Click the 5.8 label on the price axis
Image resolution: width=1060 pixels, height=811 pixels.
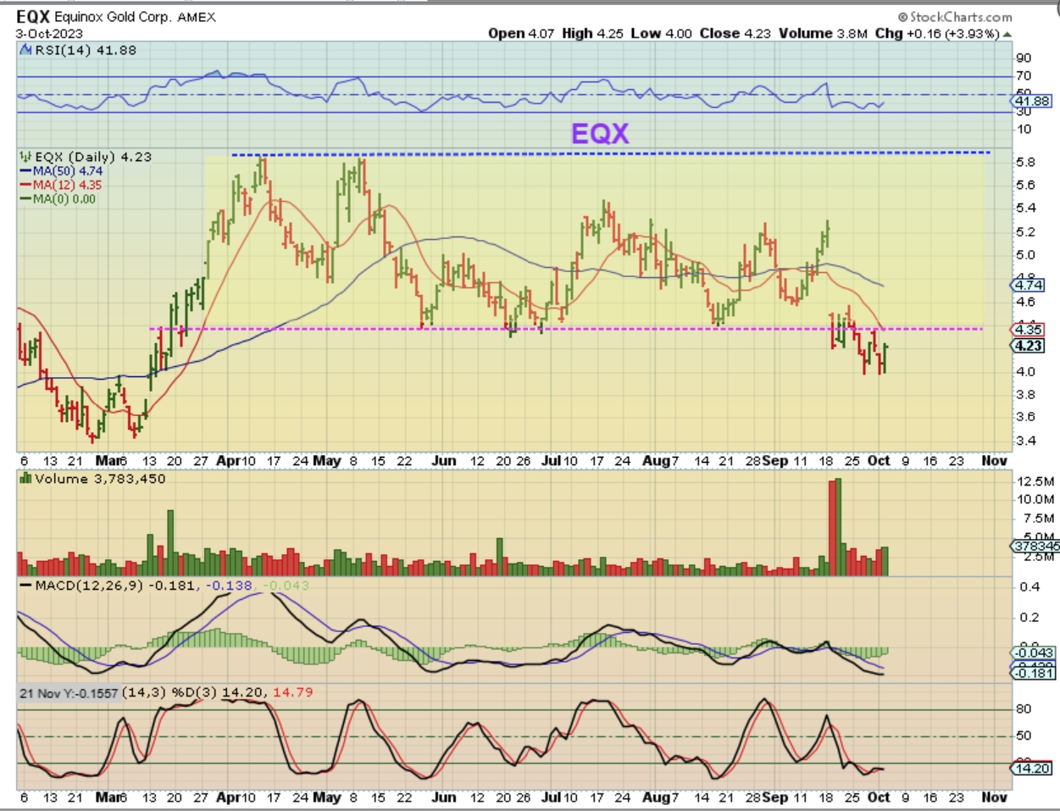point(1026,162)
